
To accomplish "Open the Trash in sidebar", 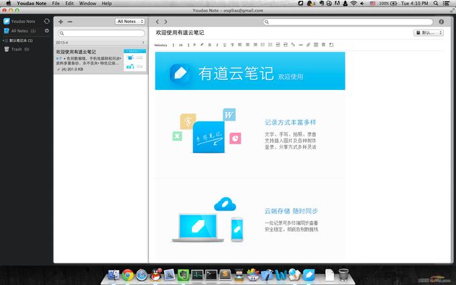I will [x=16, y=49].
